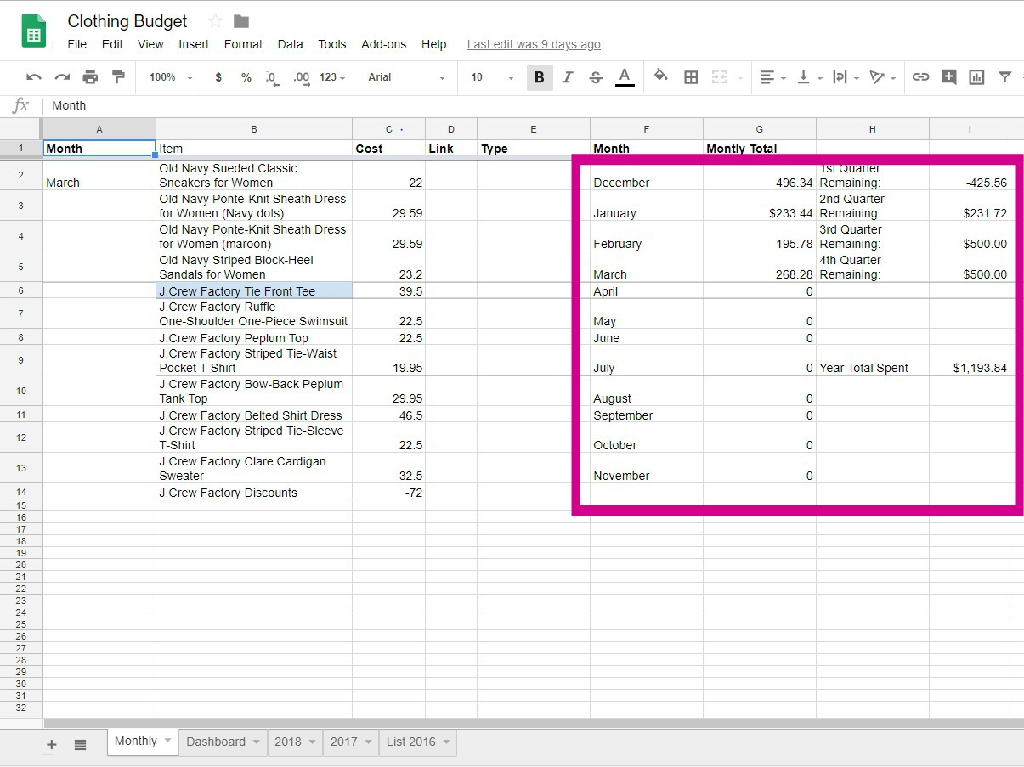Select the 'December' month cell
Image resolution: width=1024 pixels, height=767 pixels.
pyautogui.click(x=647, y=175)
